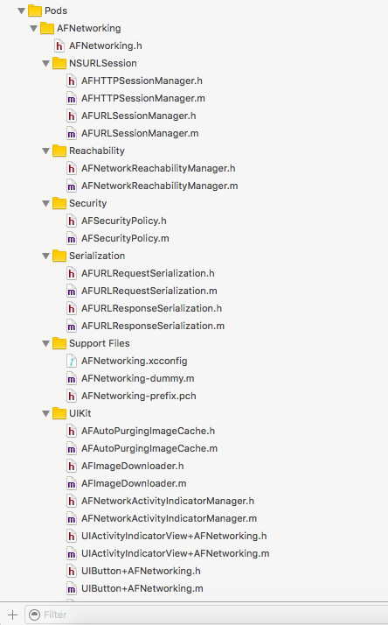Screen dimensions: 388x625
Task: Click the config file icon of AFNetworking.xcconfig
Action: (x=72, y=362)
